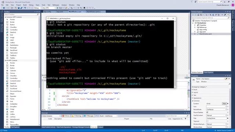Select the TextBlock control in Toolbox
This screenshot has width=235, height=132.
pyautogui.click(x=13, y=55)
